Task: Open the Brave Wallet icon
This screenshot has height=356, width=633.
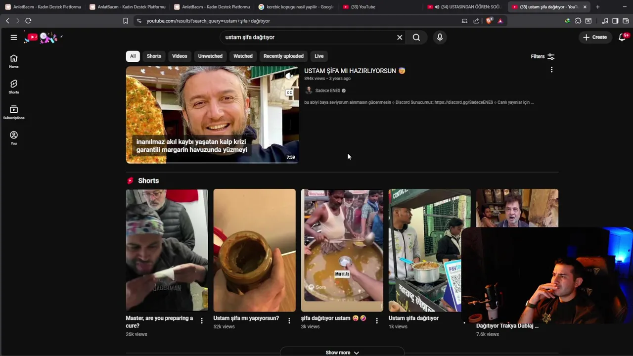Action: (626, 21)
